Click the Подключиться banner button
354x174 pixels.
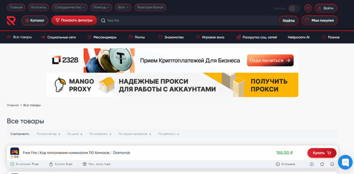(x=270, y=60)
